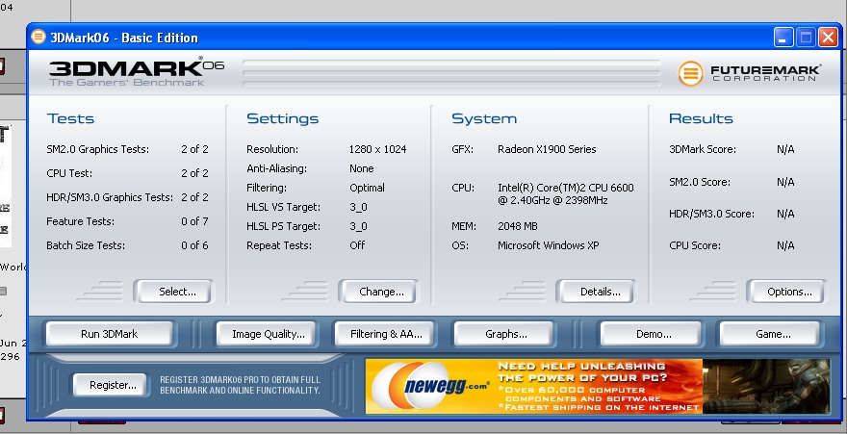Open the Graphs tool
This screenshot has width=847, height=434.
(504, 334)
